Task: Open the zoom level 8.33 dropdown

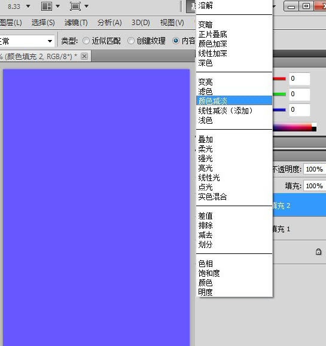Action: coord(28,6)
